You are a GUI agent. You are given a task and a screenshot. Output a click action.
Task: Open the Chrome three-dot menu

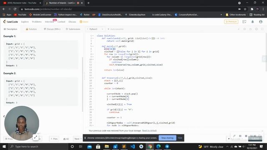(263, 9)
